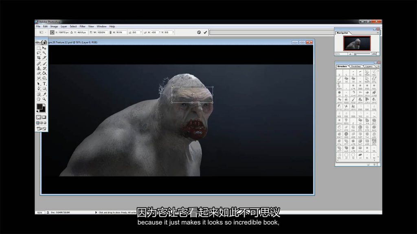Select the Eyedropper tool
The height and width of the screenshot is (234, 417).
[44, 94]
